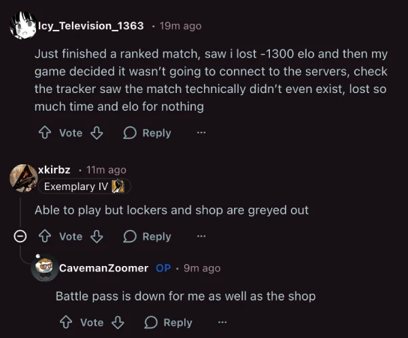Reply to Icy_Television_1363's comment

click(147, 133)
